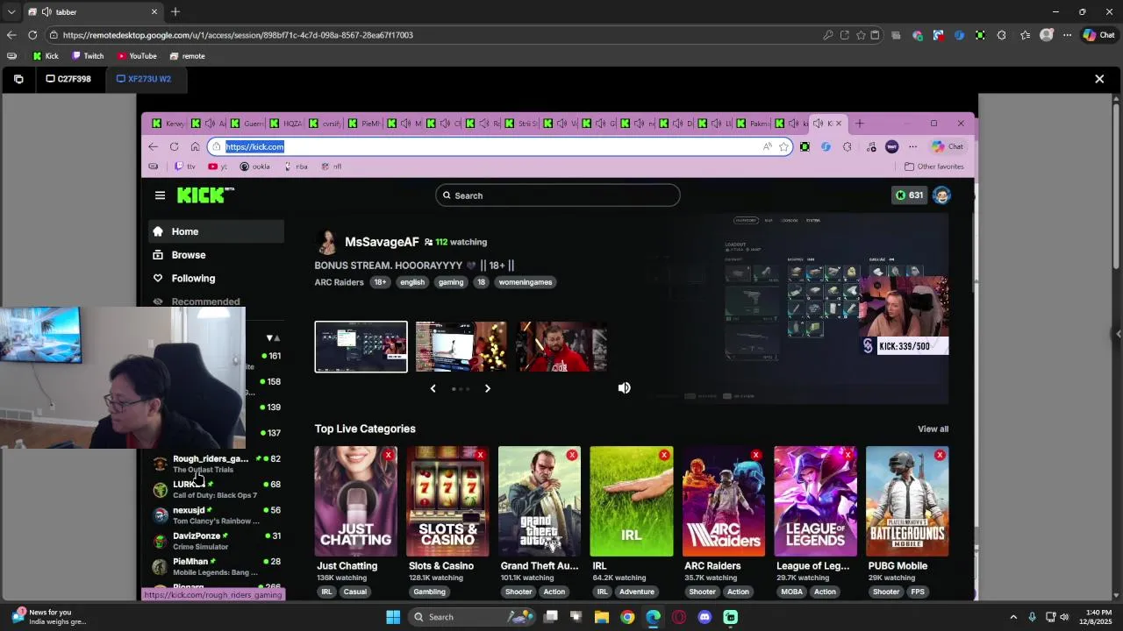Open new tab in inner browser
The width and height of the screenshot is (1123, 631).
860,124
